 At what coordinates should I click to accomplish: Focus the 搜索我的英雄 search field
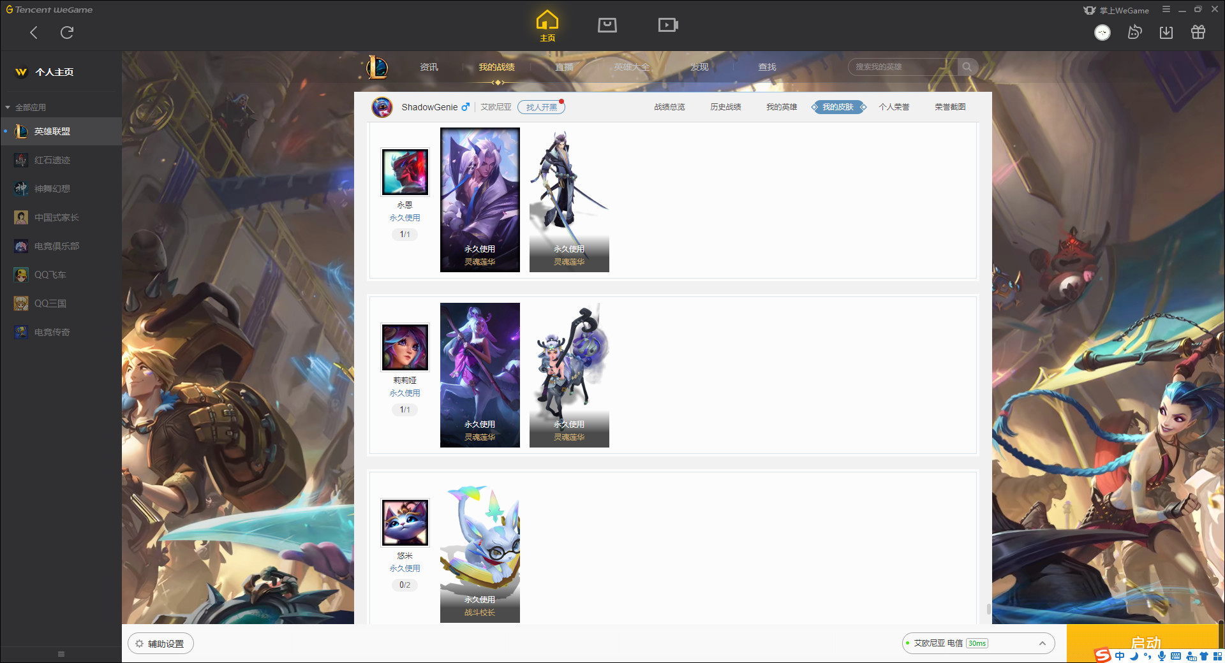point(903,67)
